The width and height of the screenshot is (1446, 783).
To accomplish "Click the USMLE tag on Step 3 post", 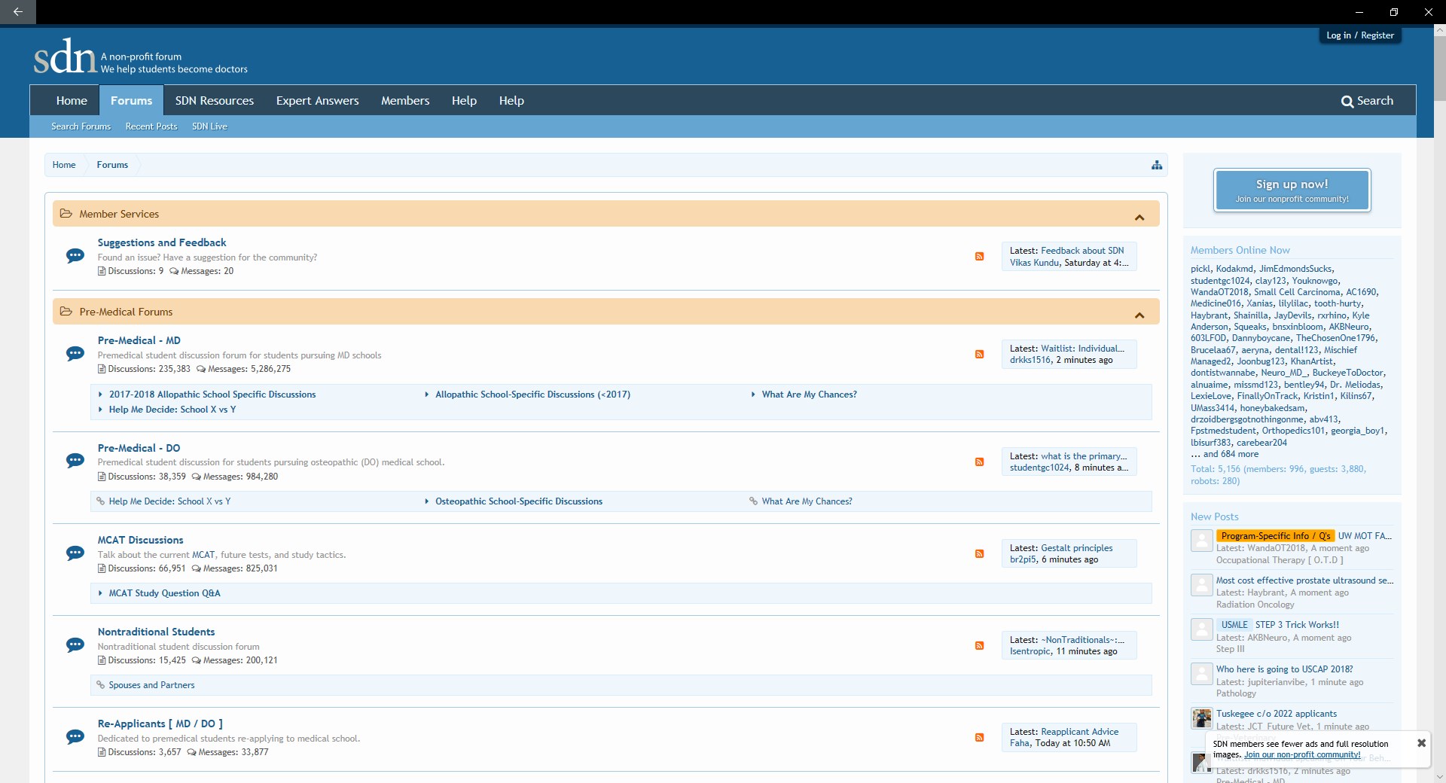I will (1234, 625).
